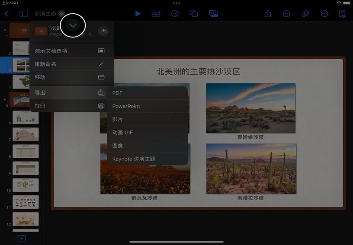353x245 pixels.
Task: Open the chart insert icon
Action: 175,14
